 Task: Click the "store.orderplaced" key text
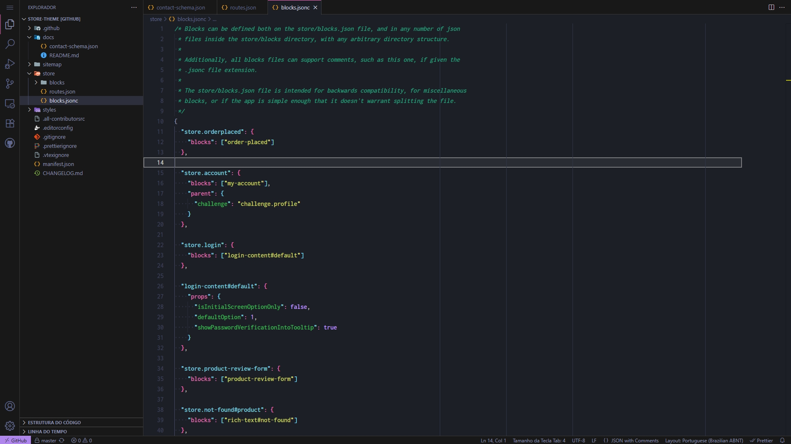[x=212, y=132]
